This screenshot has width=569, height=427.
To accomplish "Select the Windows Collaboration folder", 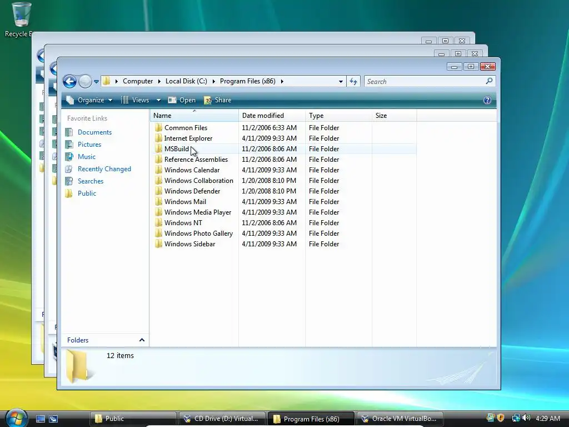I will click(199, 181).
